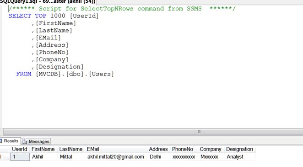Viewport: 303px width, 167px height.
Task: Select the xxxxxxxxxx phone number cell
Action: click(184, 156)
